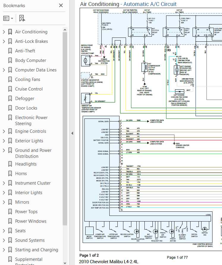Jump to the Cooling Fans bookmark

click(28, 79)
